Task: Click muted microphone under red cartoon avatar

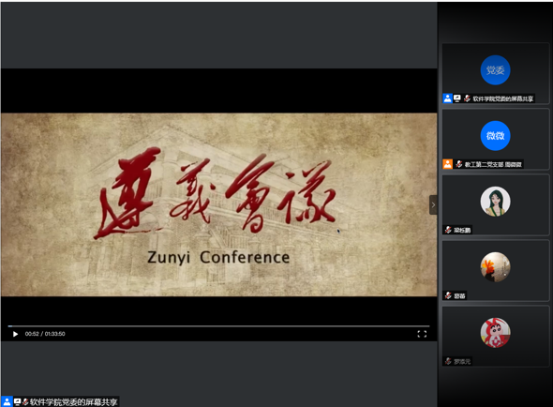Action: (448, 361)
